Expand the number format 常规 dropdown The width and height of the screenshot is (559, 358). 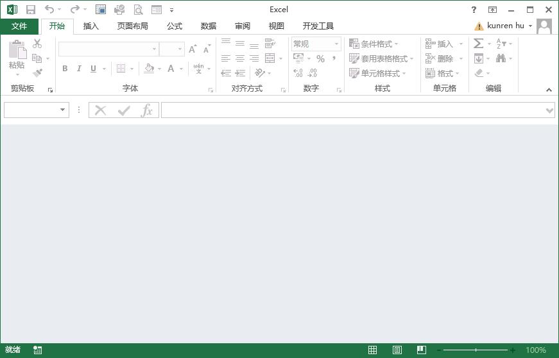coord(336,44)
